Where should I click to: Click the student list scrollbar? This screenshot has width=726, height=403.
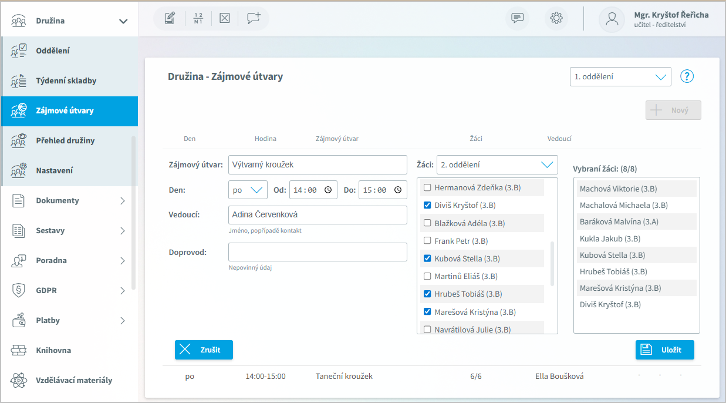click(x=551, y=263)
